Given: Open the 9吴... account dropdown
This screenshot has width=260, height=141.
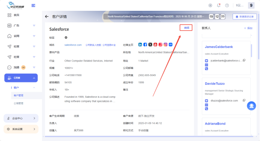Looking at the screenshot, I should click(240, 6).
